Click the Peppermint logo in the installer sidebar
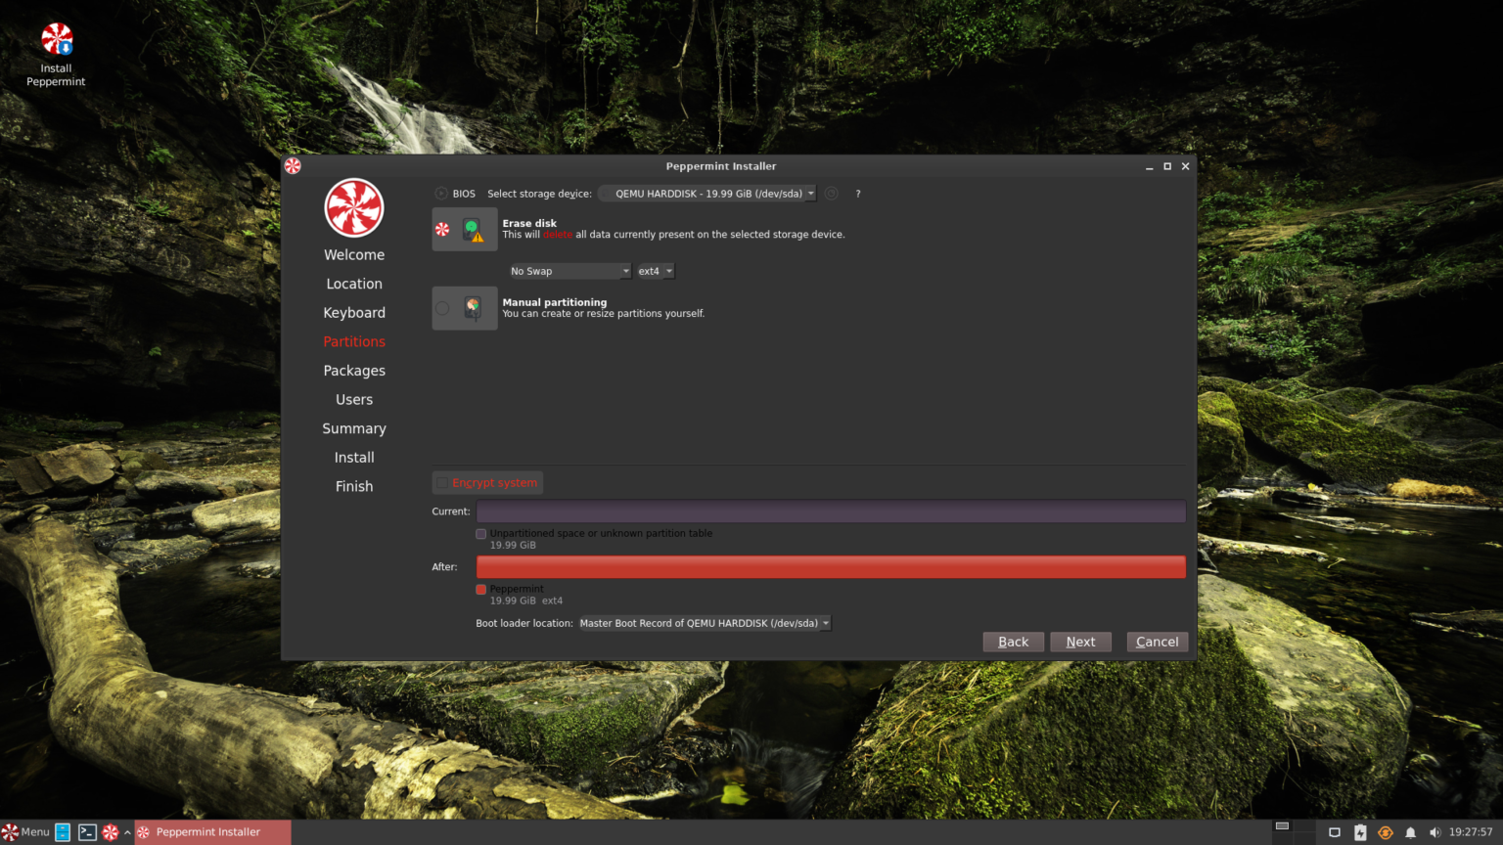The image size is (1503, 845). [353, 207]
